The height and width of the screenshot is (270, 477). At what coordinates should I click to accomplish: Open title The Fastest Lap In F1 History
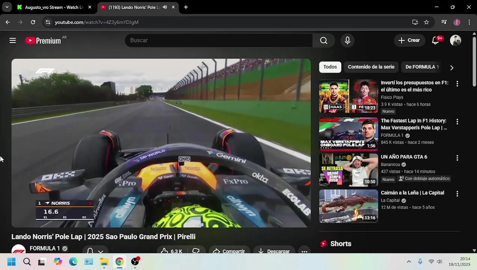point(414,124)
